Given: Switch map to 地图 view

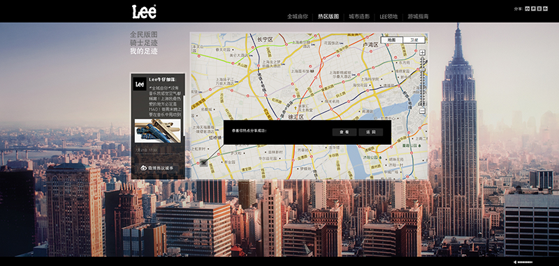Looking at the screenshot, I should point(392,40).
